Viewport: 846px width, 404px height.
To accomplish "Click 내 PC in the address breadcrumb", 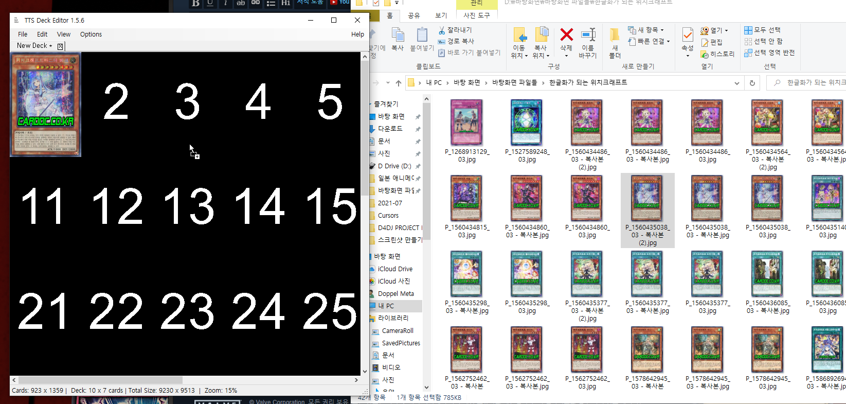I will (x=434, y=82).
